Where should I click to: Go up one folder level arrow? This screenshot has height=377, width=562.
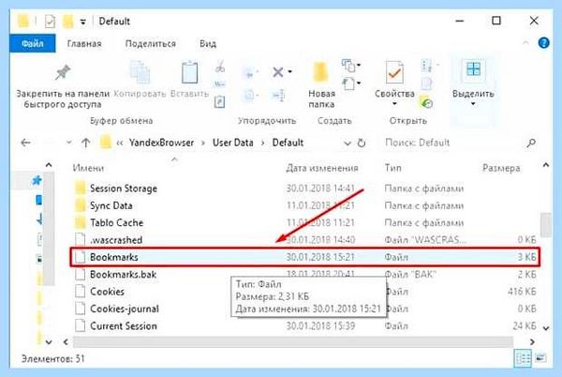[85, 143]
